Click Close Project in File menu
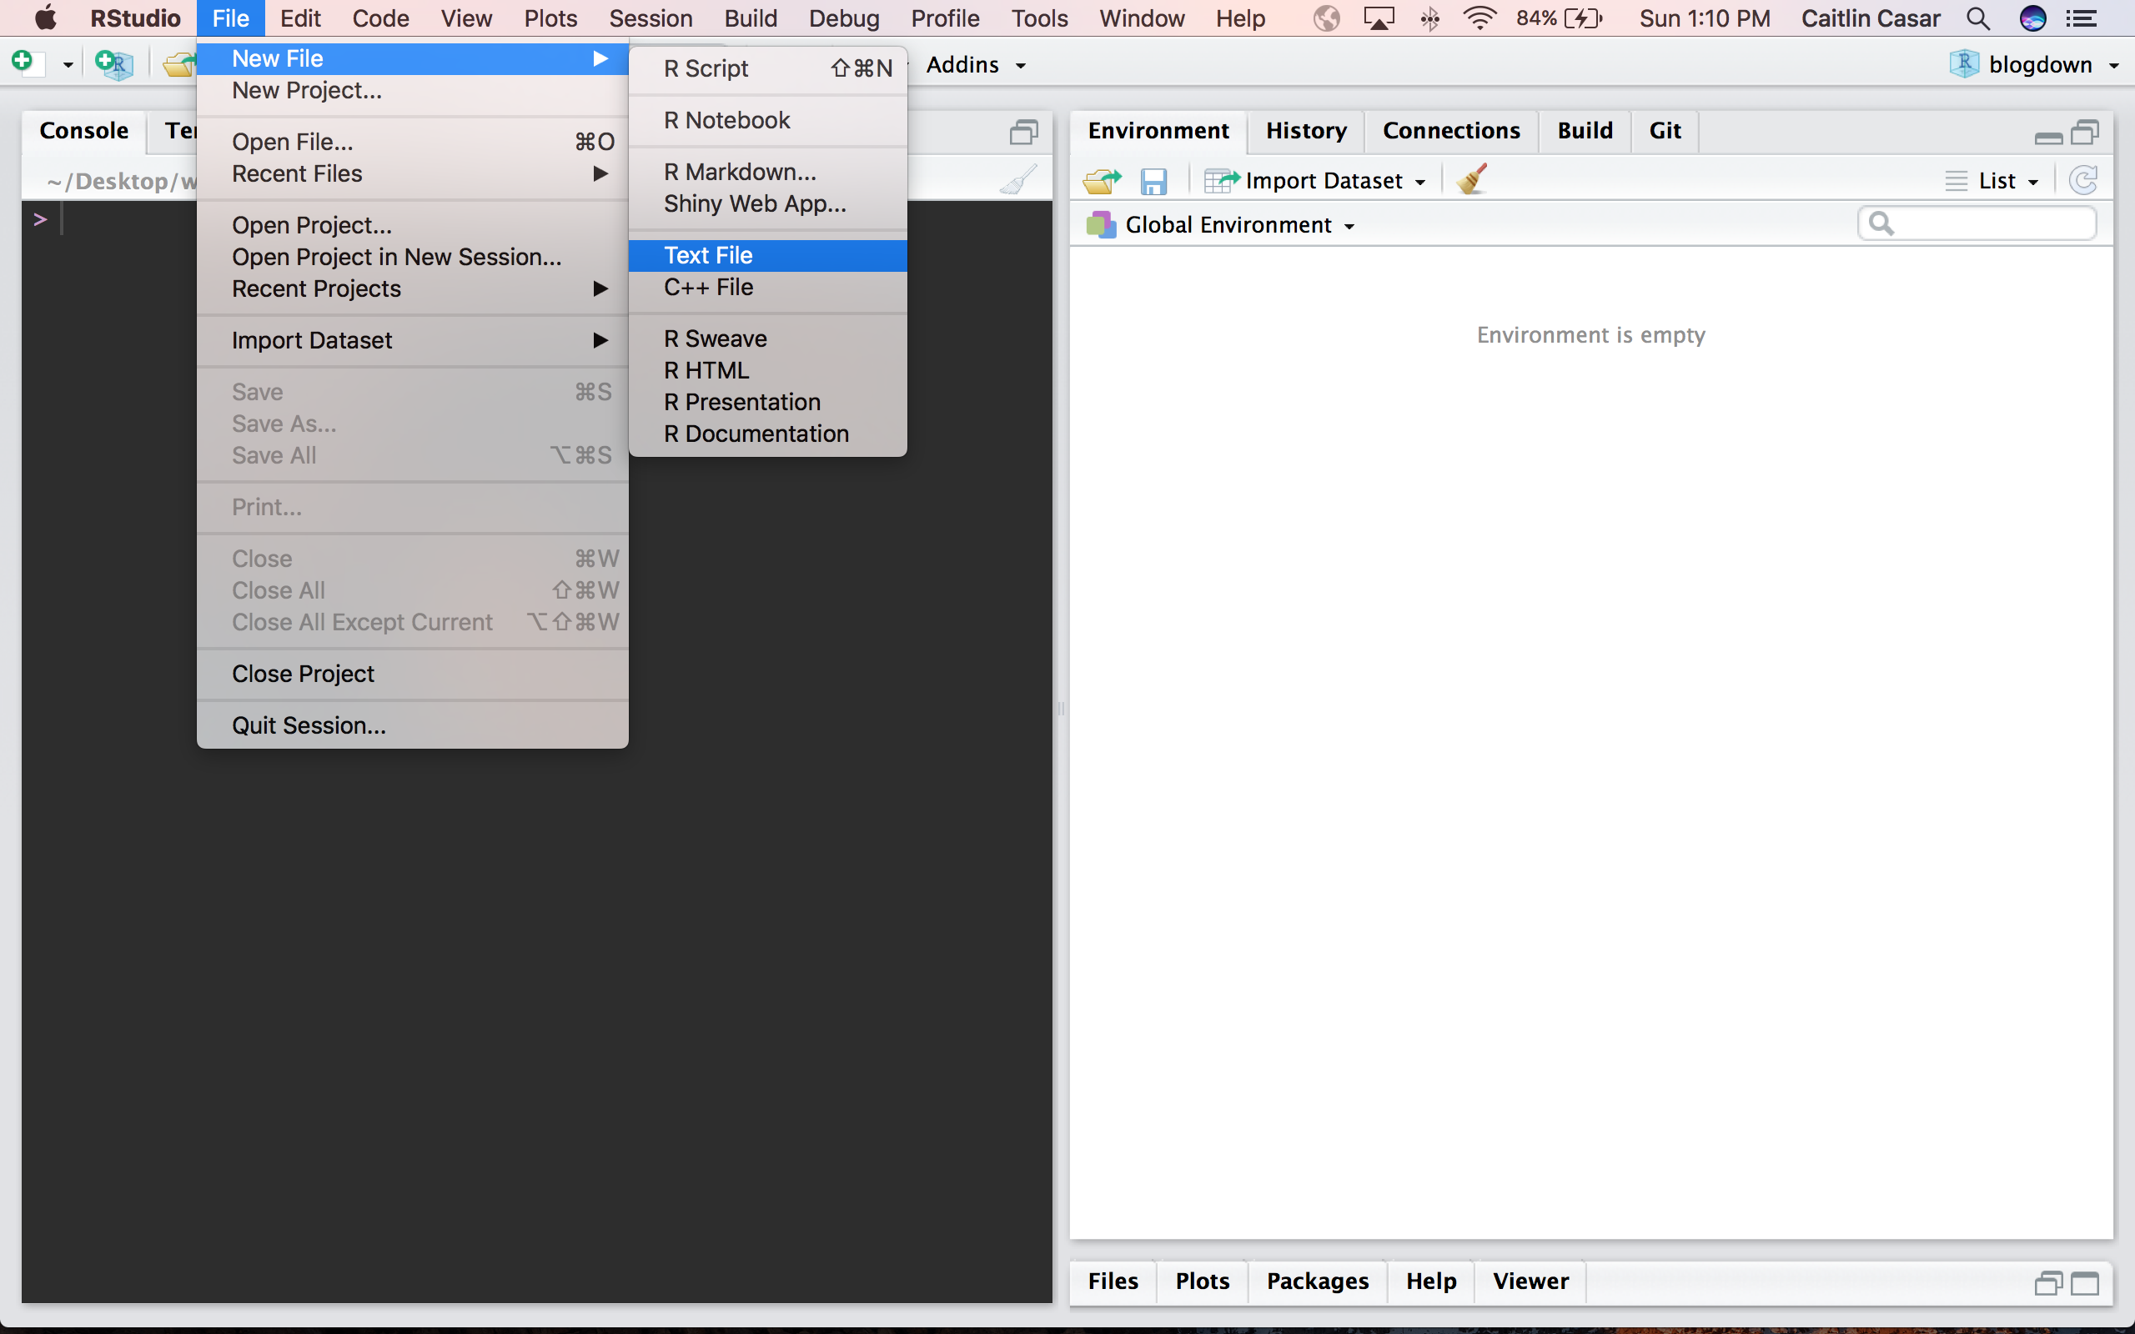The image size is (2135, 1334). point(303,674)
